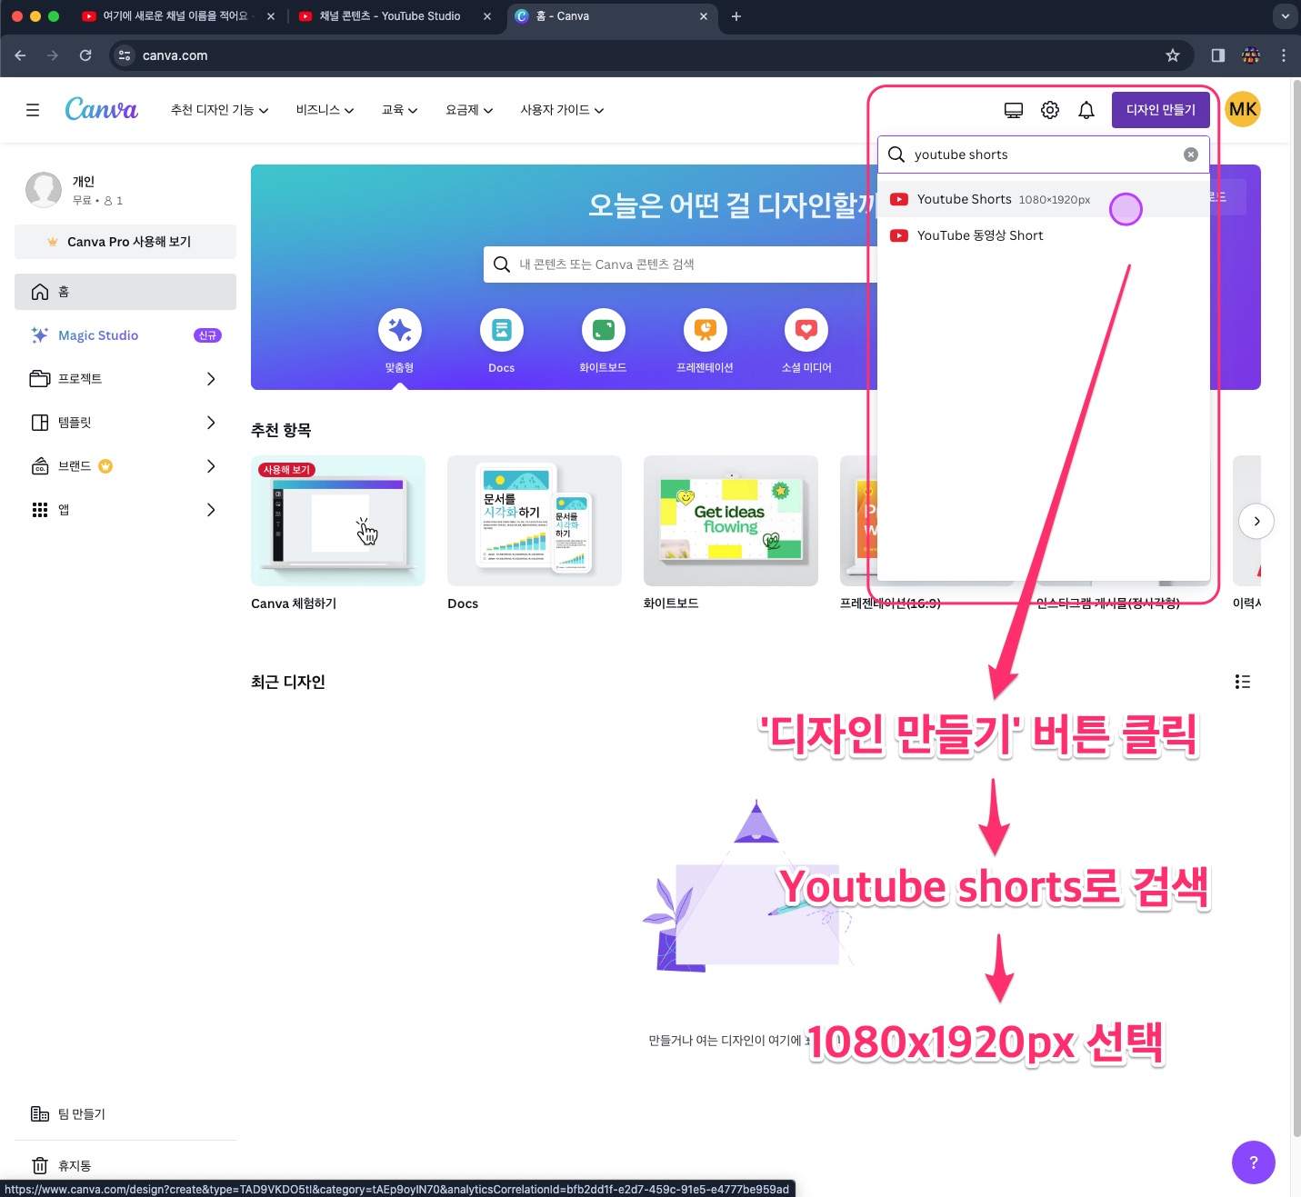Open settings gear icon in header
Image resolution: width=1301 pixels, height=1197 pixels.
1050,110
